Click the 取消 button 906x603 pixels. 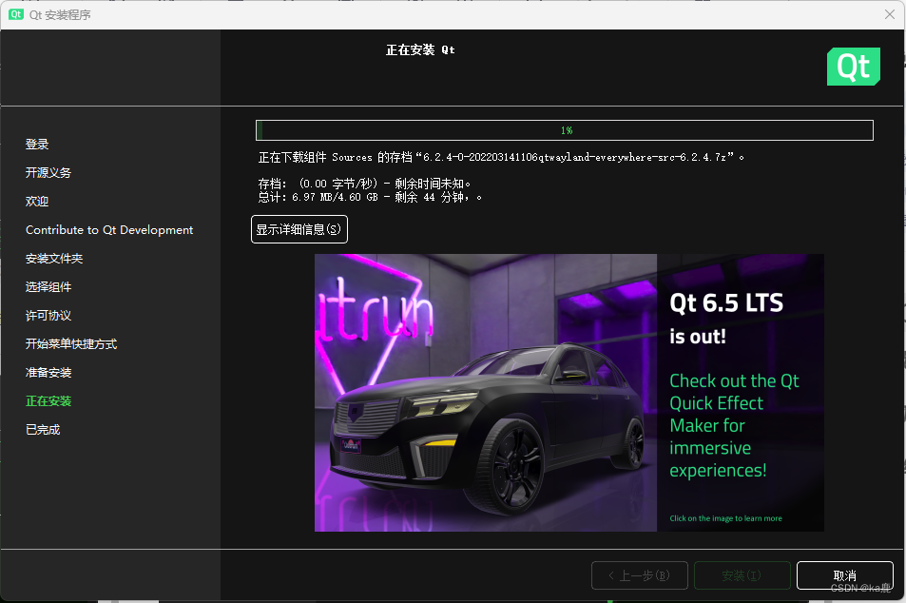845,575
